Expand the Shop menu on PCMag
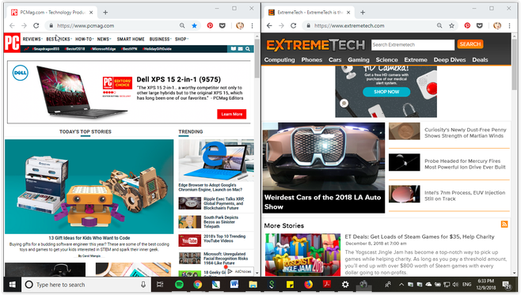 [x=181, y=40]
